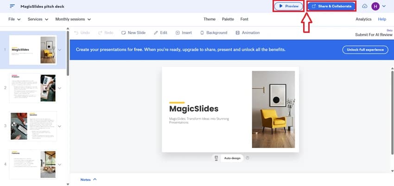Click Undo in the toolbar
Viewport: 394px width, 186px height.
click(82, 32)
